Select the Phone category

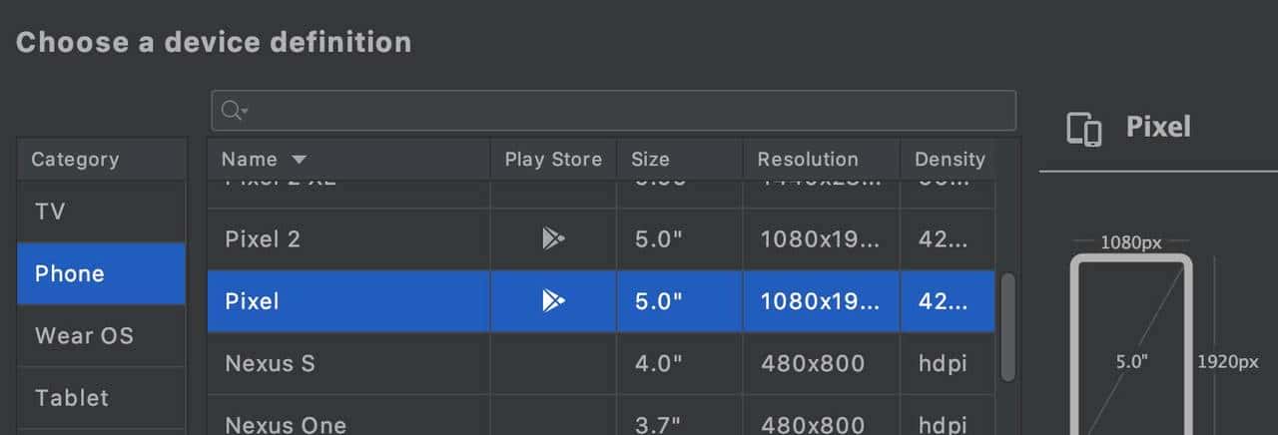pos(101,273)
